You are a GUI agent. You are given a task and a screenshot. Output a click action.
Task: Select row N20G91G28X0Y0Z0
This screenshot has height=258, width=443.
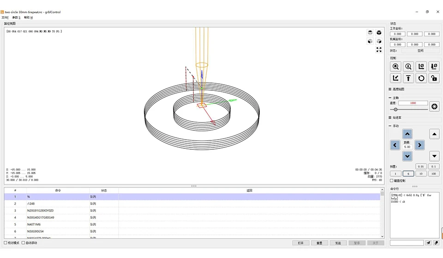coord(192,211)
